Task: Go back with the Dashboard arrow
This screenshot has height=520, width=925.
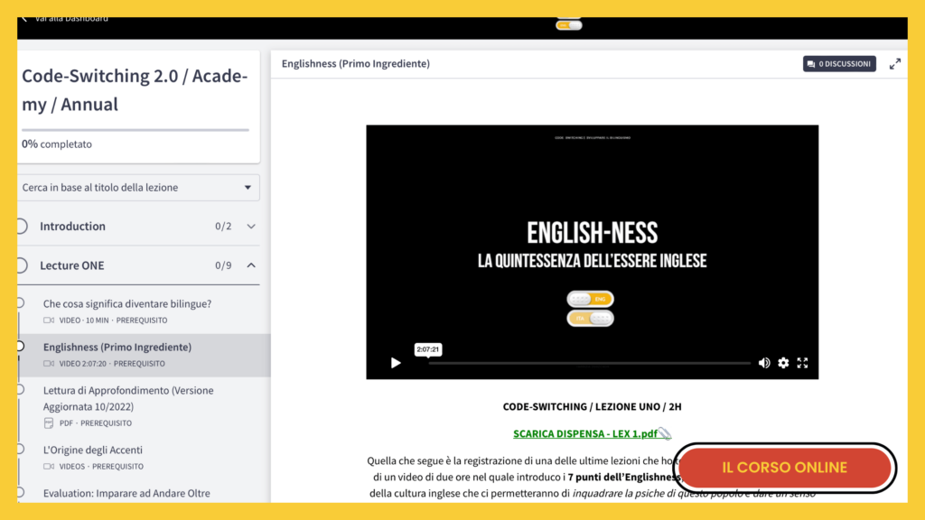Action: (x=24, y=19)
